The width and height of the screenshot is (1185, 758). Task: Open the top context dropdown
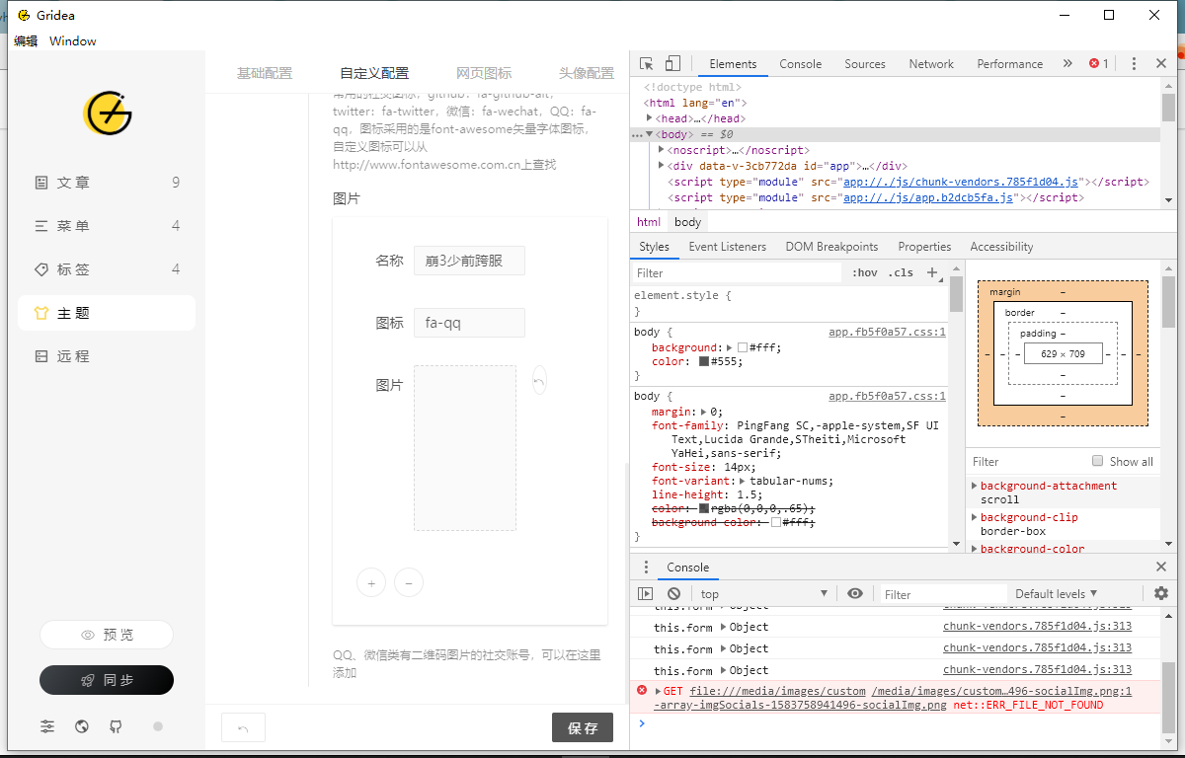pos(763,593)
